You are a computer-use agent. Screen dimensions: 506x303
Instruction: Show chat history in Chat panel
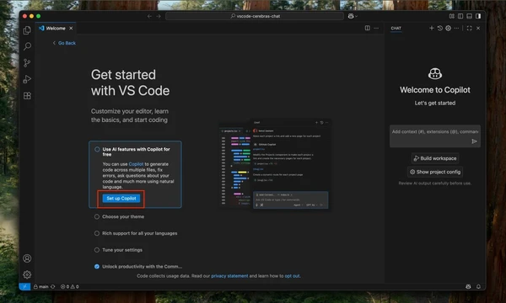pos(440,28)
